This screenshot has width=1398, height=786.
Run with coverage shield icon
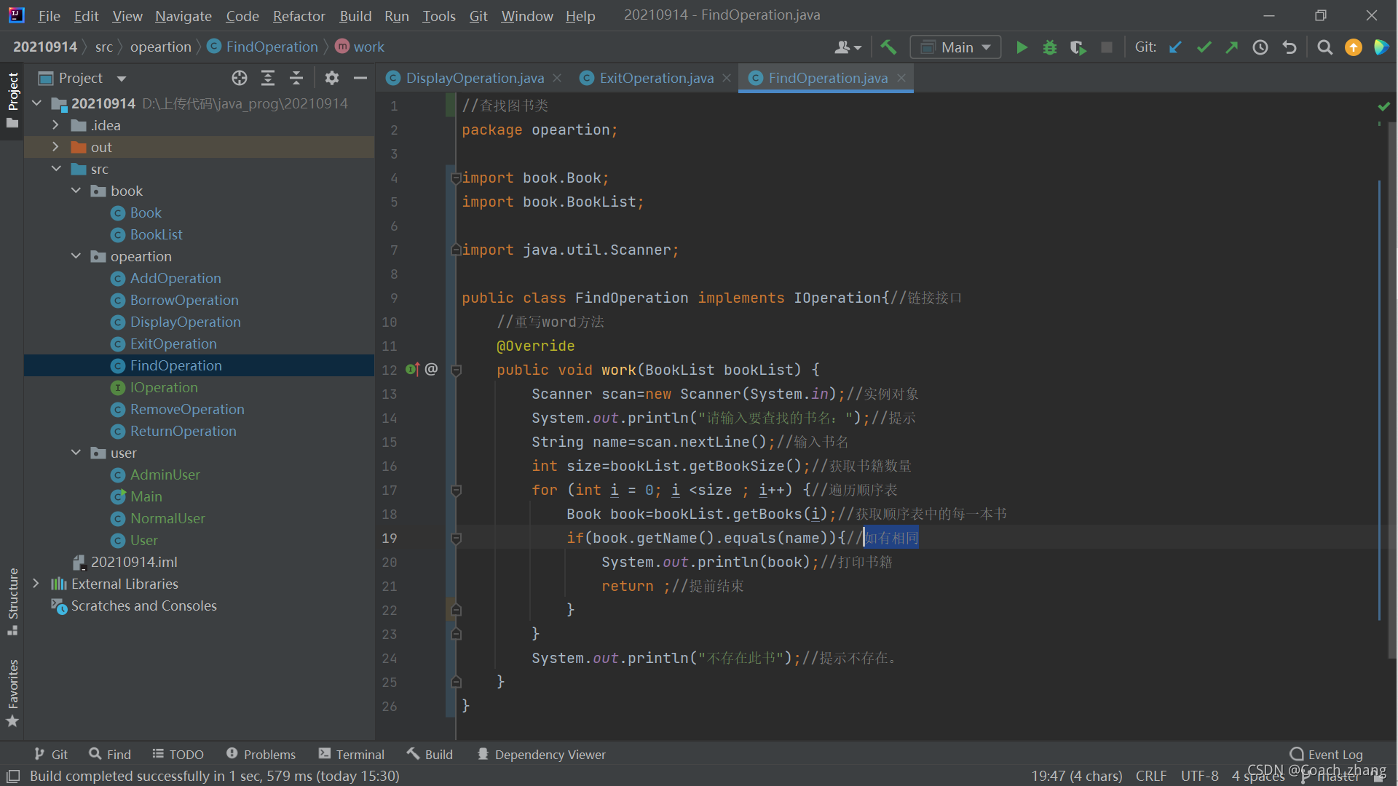point(1078,47)
